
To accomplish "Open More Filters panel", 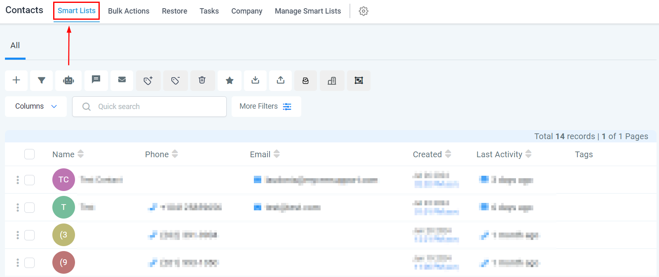I will click(x=266, y=107).
